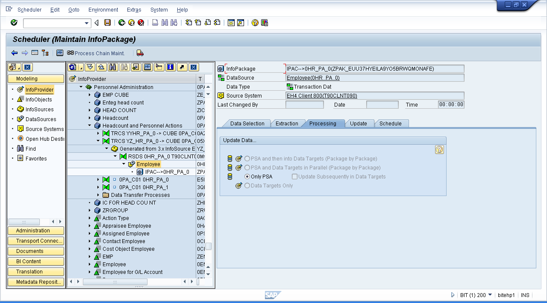Open the command field dropdown arrow
Viewport: 547px width, 303px height.
pyautogui.click(x=87, y=23)
